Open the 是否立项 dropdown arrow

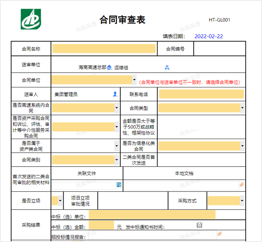60,200
